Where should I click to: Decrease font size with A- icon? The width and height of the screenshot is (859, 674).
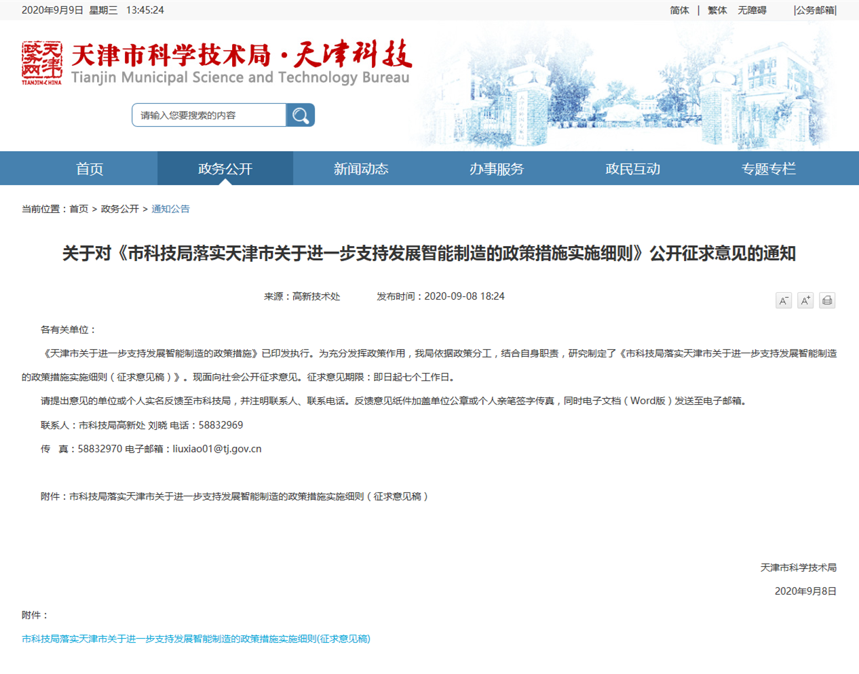(x=783, y=300)
